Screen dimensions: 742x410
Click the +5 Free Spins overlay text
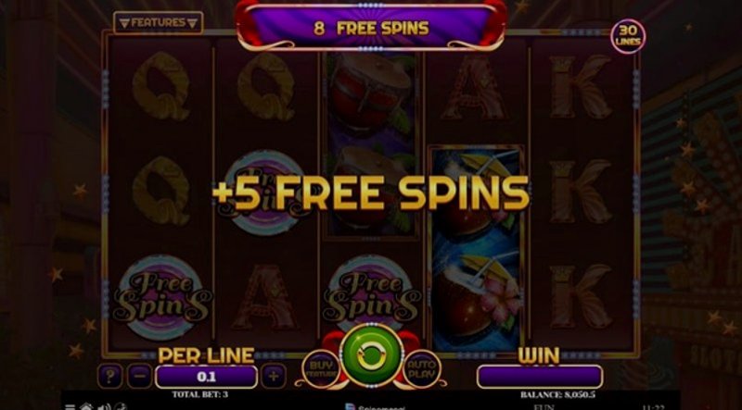tap(370, 193)
